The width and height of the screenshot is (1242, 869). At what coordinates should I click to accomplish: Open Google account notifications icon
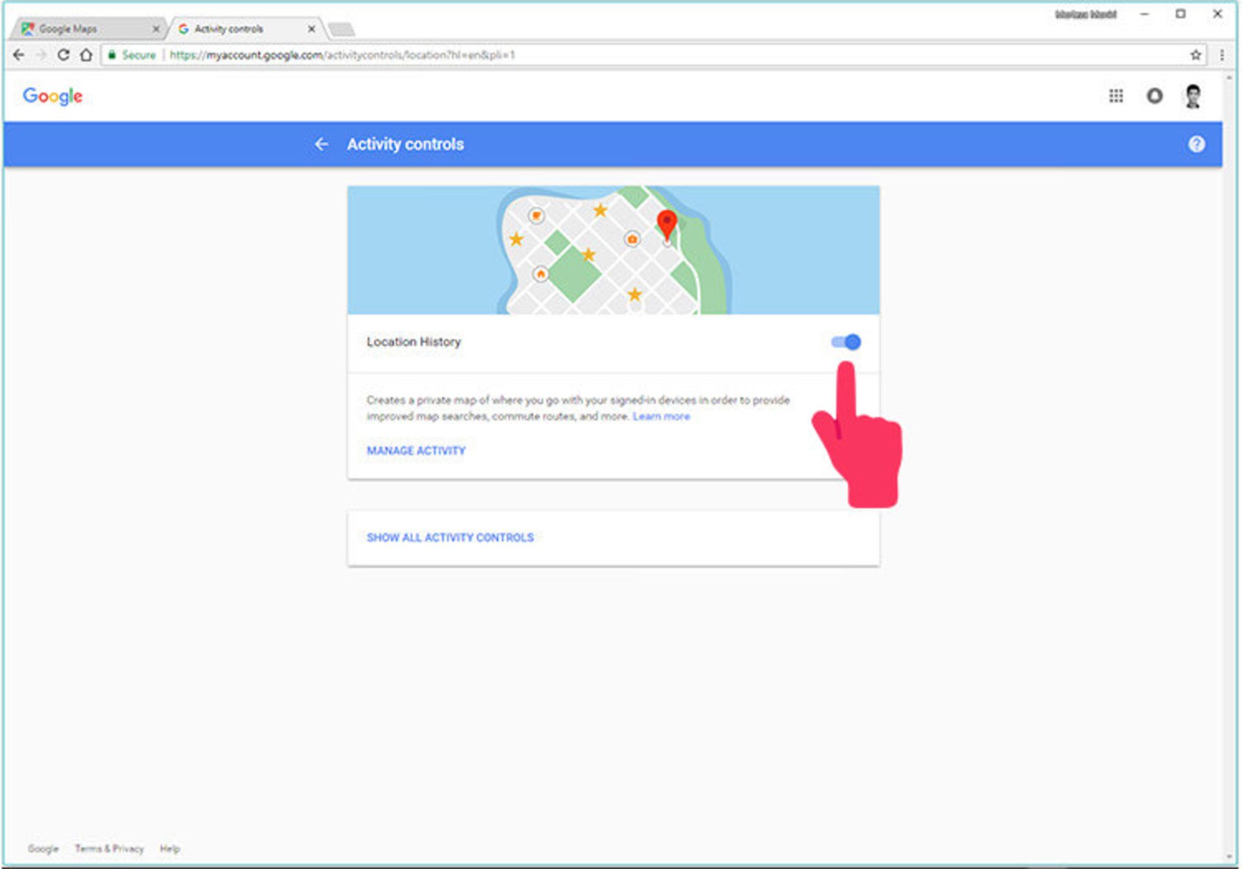1155,96
